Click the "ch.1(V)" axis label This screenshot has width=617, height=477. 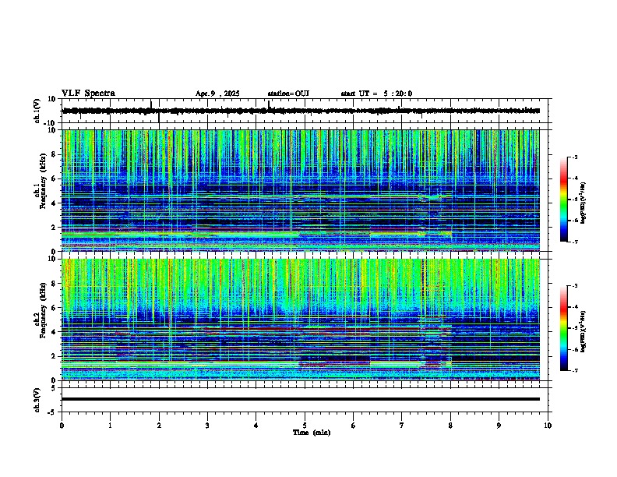pyautogui.click(x=37, y=111)
